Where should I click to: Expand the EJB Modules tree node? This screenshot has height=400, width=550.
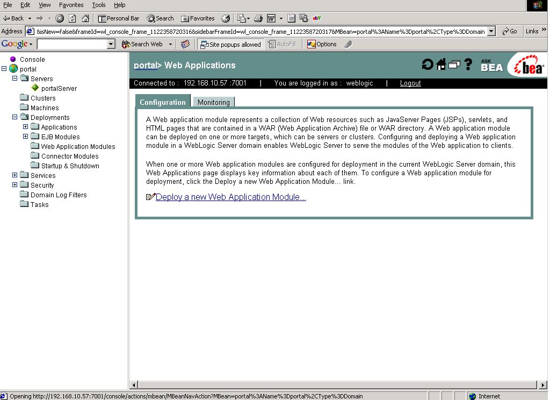(x=25, y=136)
